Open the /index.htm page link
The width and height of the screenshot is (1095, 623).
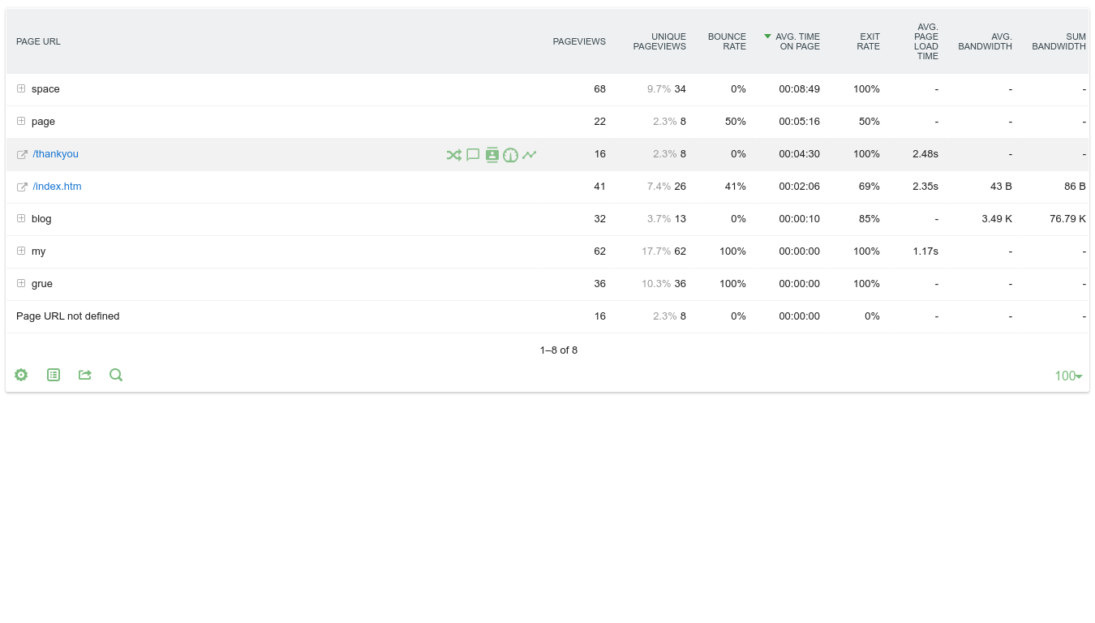coord(57,187)
